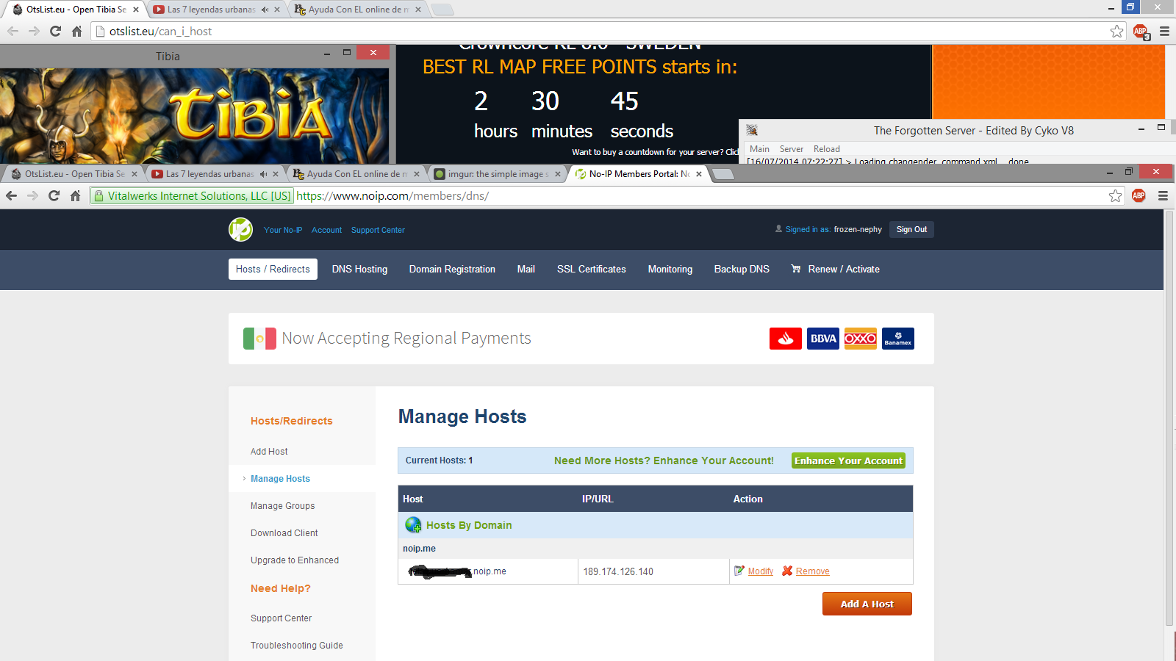Open the SSL Certificates nav item

click(592, 269)
